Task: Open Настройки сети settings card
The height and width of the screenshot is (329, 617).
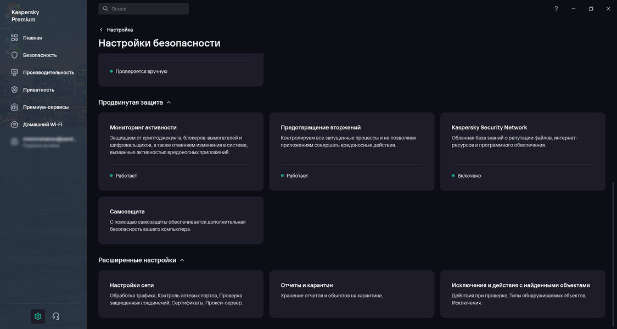Action: 181,294
